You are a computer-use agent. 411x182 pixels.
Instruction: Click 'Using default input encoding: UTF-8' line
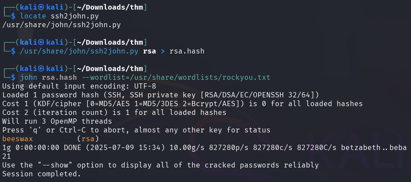(x=79, y=86)
